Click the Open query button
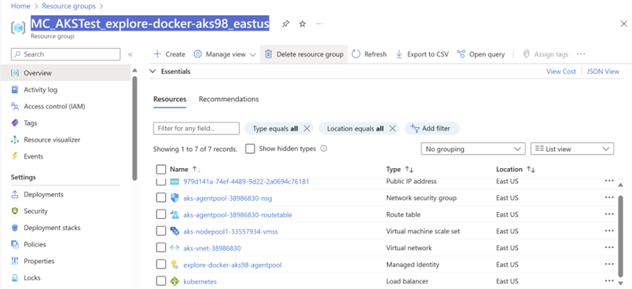 pos(481,54)
